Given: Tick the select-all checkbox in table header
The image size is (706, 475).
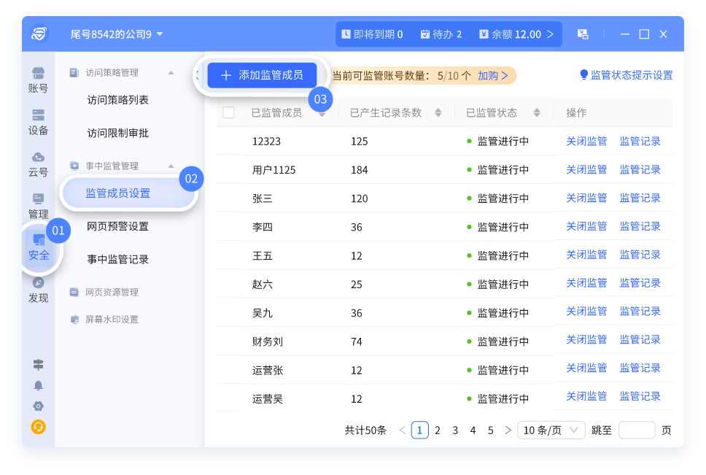Looking at the screenshot, I should point(228,112).
